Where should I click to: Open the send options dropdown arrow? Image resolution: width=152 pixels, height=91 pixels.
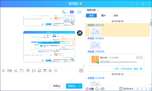[x=80, y=86]
